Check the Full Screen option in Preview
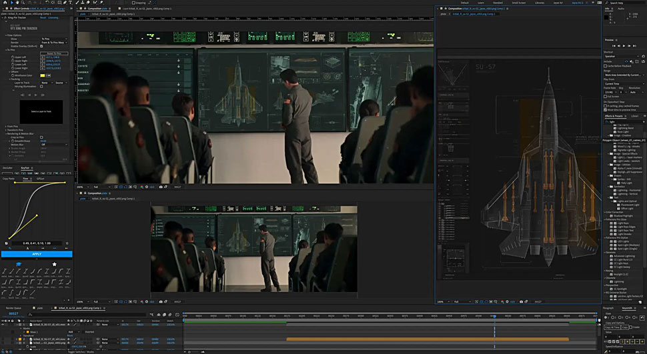647x354 pixels. coord(606,97)
